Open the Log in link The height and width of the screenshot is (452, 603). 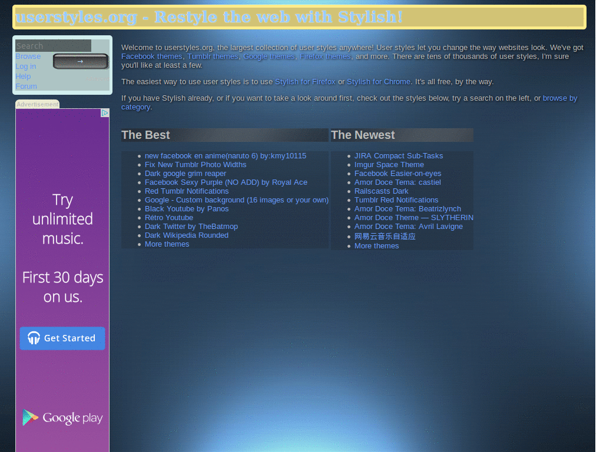pos(25,66)
